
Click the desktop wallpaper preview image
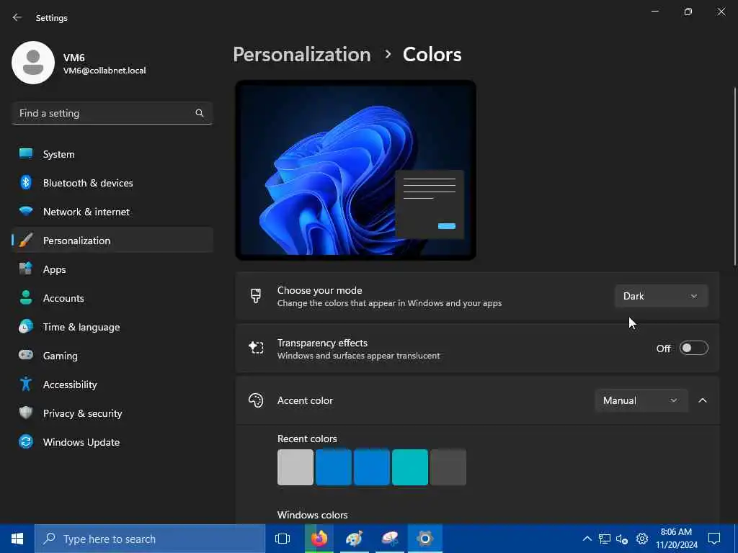355,170
